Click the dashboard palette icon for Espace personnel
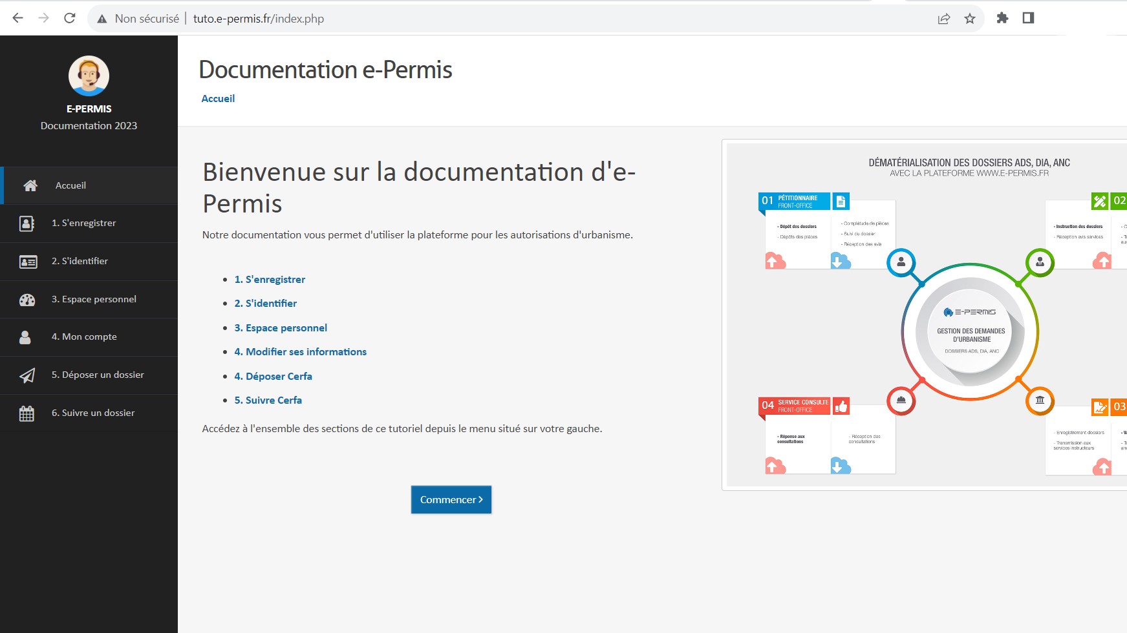The image size is (1127, 633). point(27,300)
